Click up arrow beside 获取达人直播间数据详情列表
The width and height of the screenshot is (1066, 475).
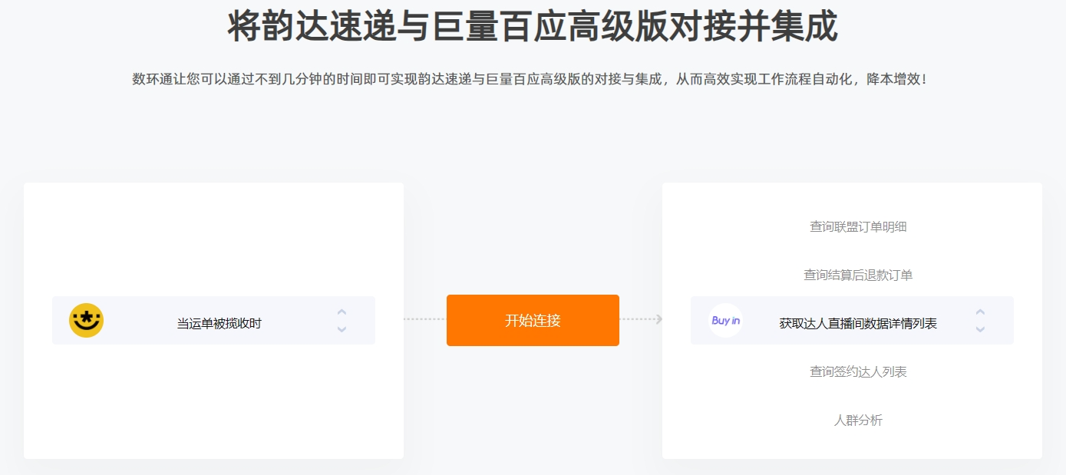(980, 312)
